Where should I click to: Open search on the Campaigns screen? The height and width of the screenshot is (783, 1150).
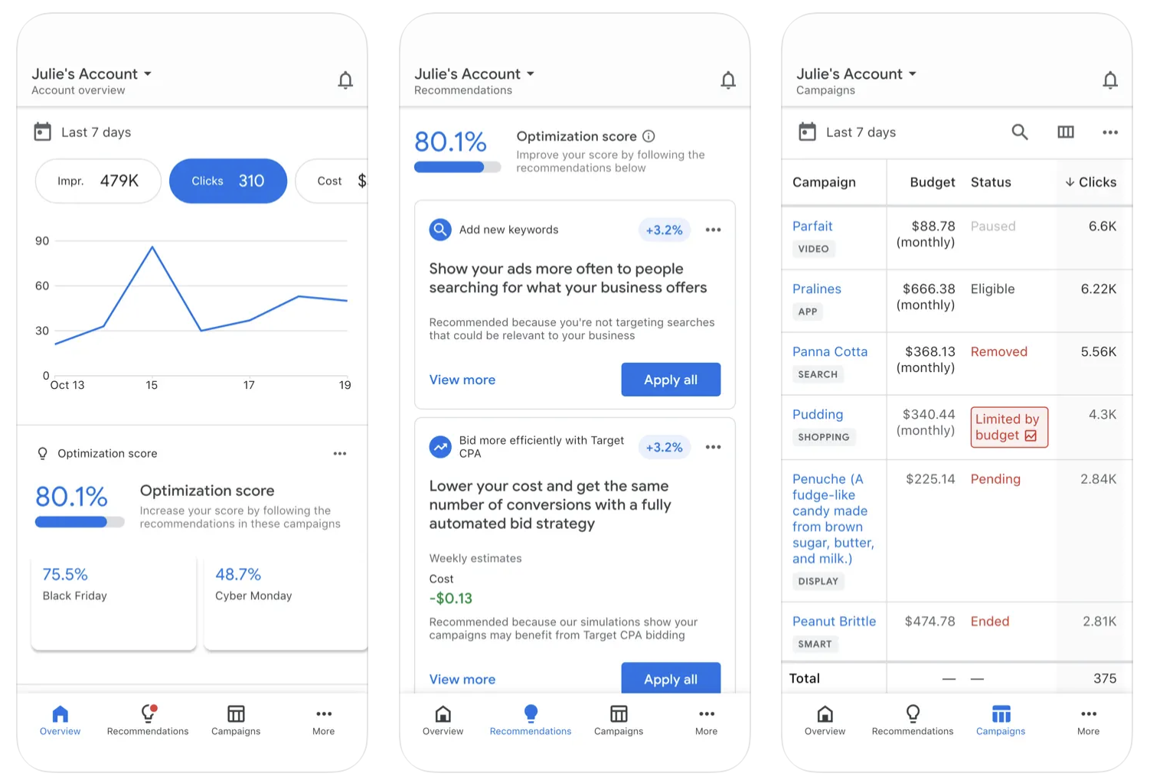coord(1020,132)
